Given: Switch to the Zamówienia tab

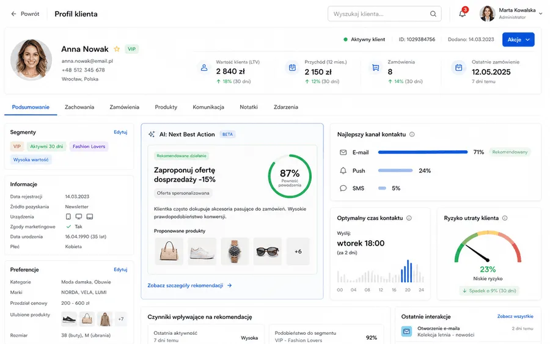Looking at the screenshot, I should click(x=124, y=107).
